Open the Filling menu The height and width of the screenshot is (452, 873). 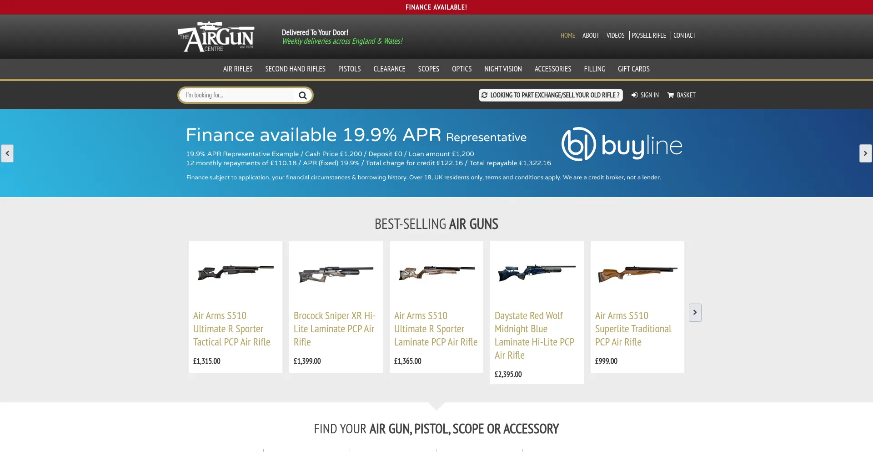tap(595, 69)
